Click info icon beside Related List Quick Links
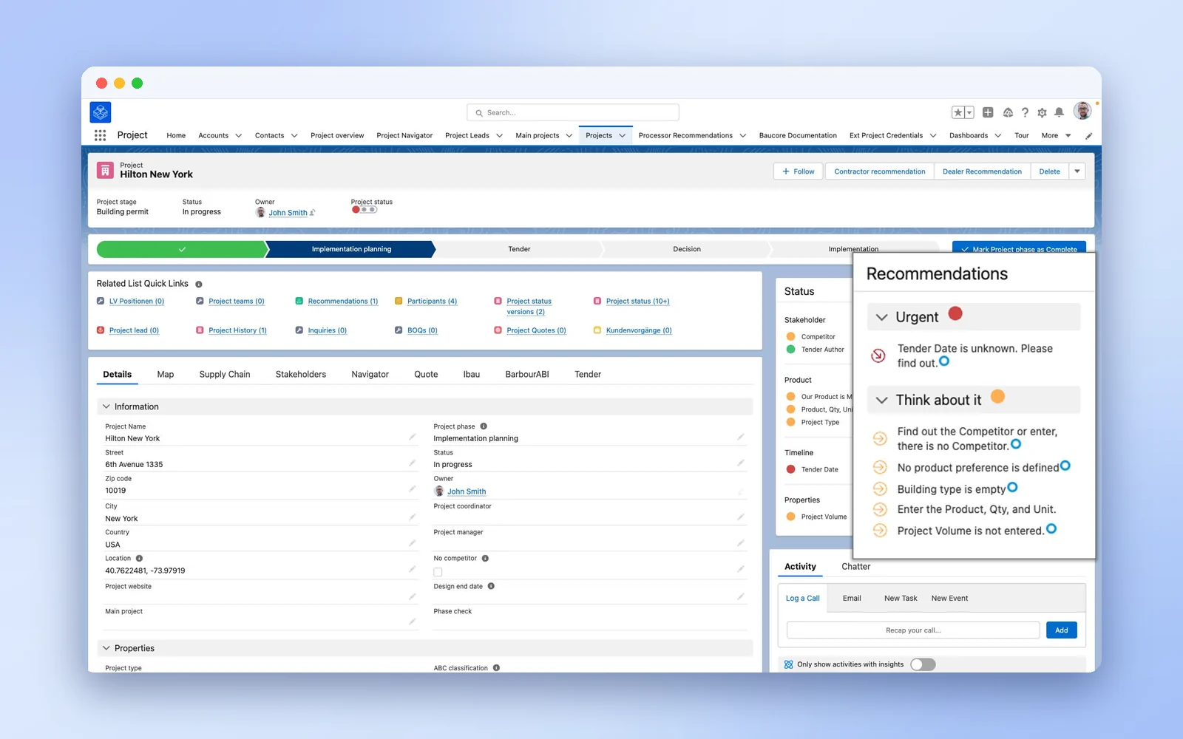Image resolution: width=1183 pixels, height=739 pixels. click(199, 284)
